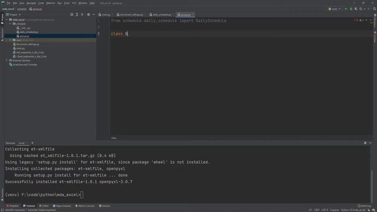Open the Python Console tool window
Image resolution: width=377 pixels, height=212 pixels.
pos(85,206)
